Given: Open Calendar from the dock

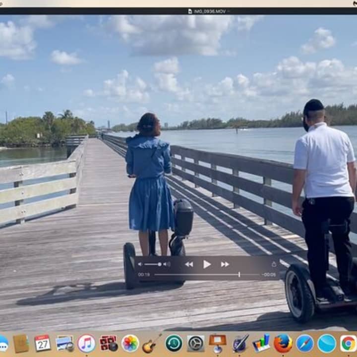Looking at the screenshot, I should [43, 343].
